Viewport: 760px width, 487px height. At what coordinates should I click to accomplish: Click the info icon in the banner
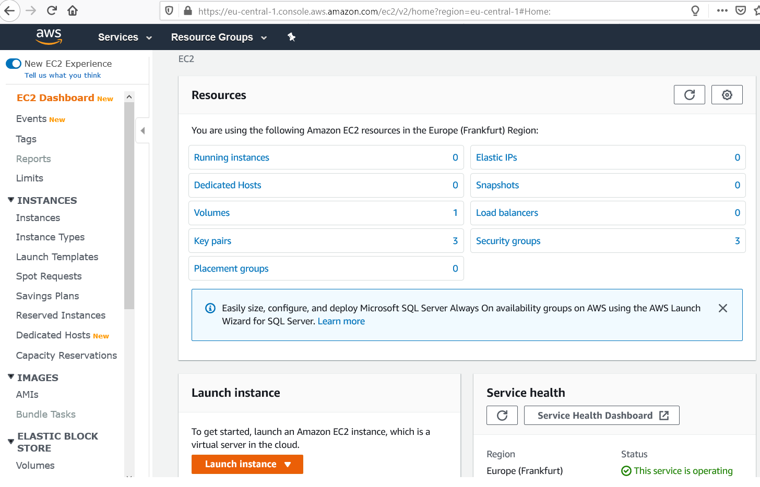pyautogui.click(x=210, y=308)
